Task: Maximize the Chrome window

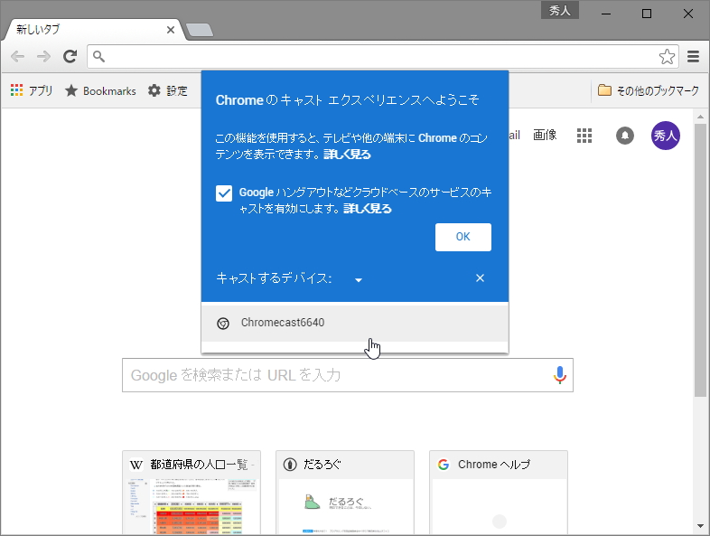Action: tap(647, 14)
